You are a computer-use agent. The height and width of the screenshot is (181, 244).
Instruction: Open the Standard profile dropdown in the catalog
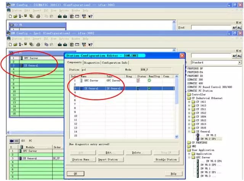239,62
